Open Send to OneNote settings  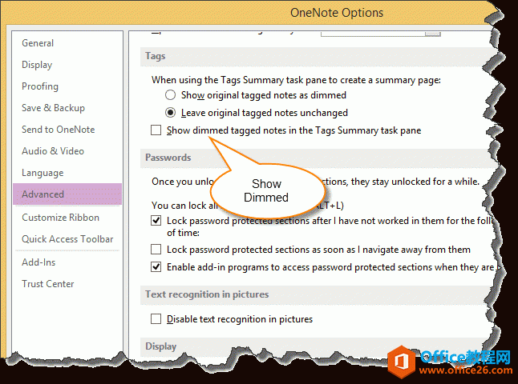59,130
